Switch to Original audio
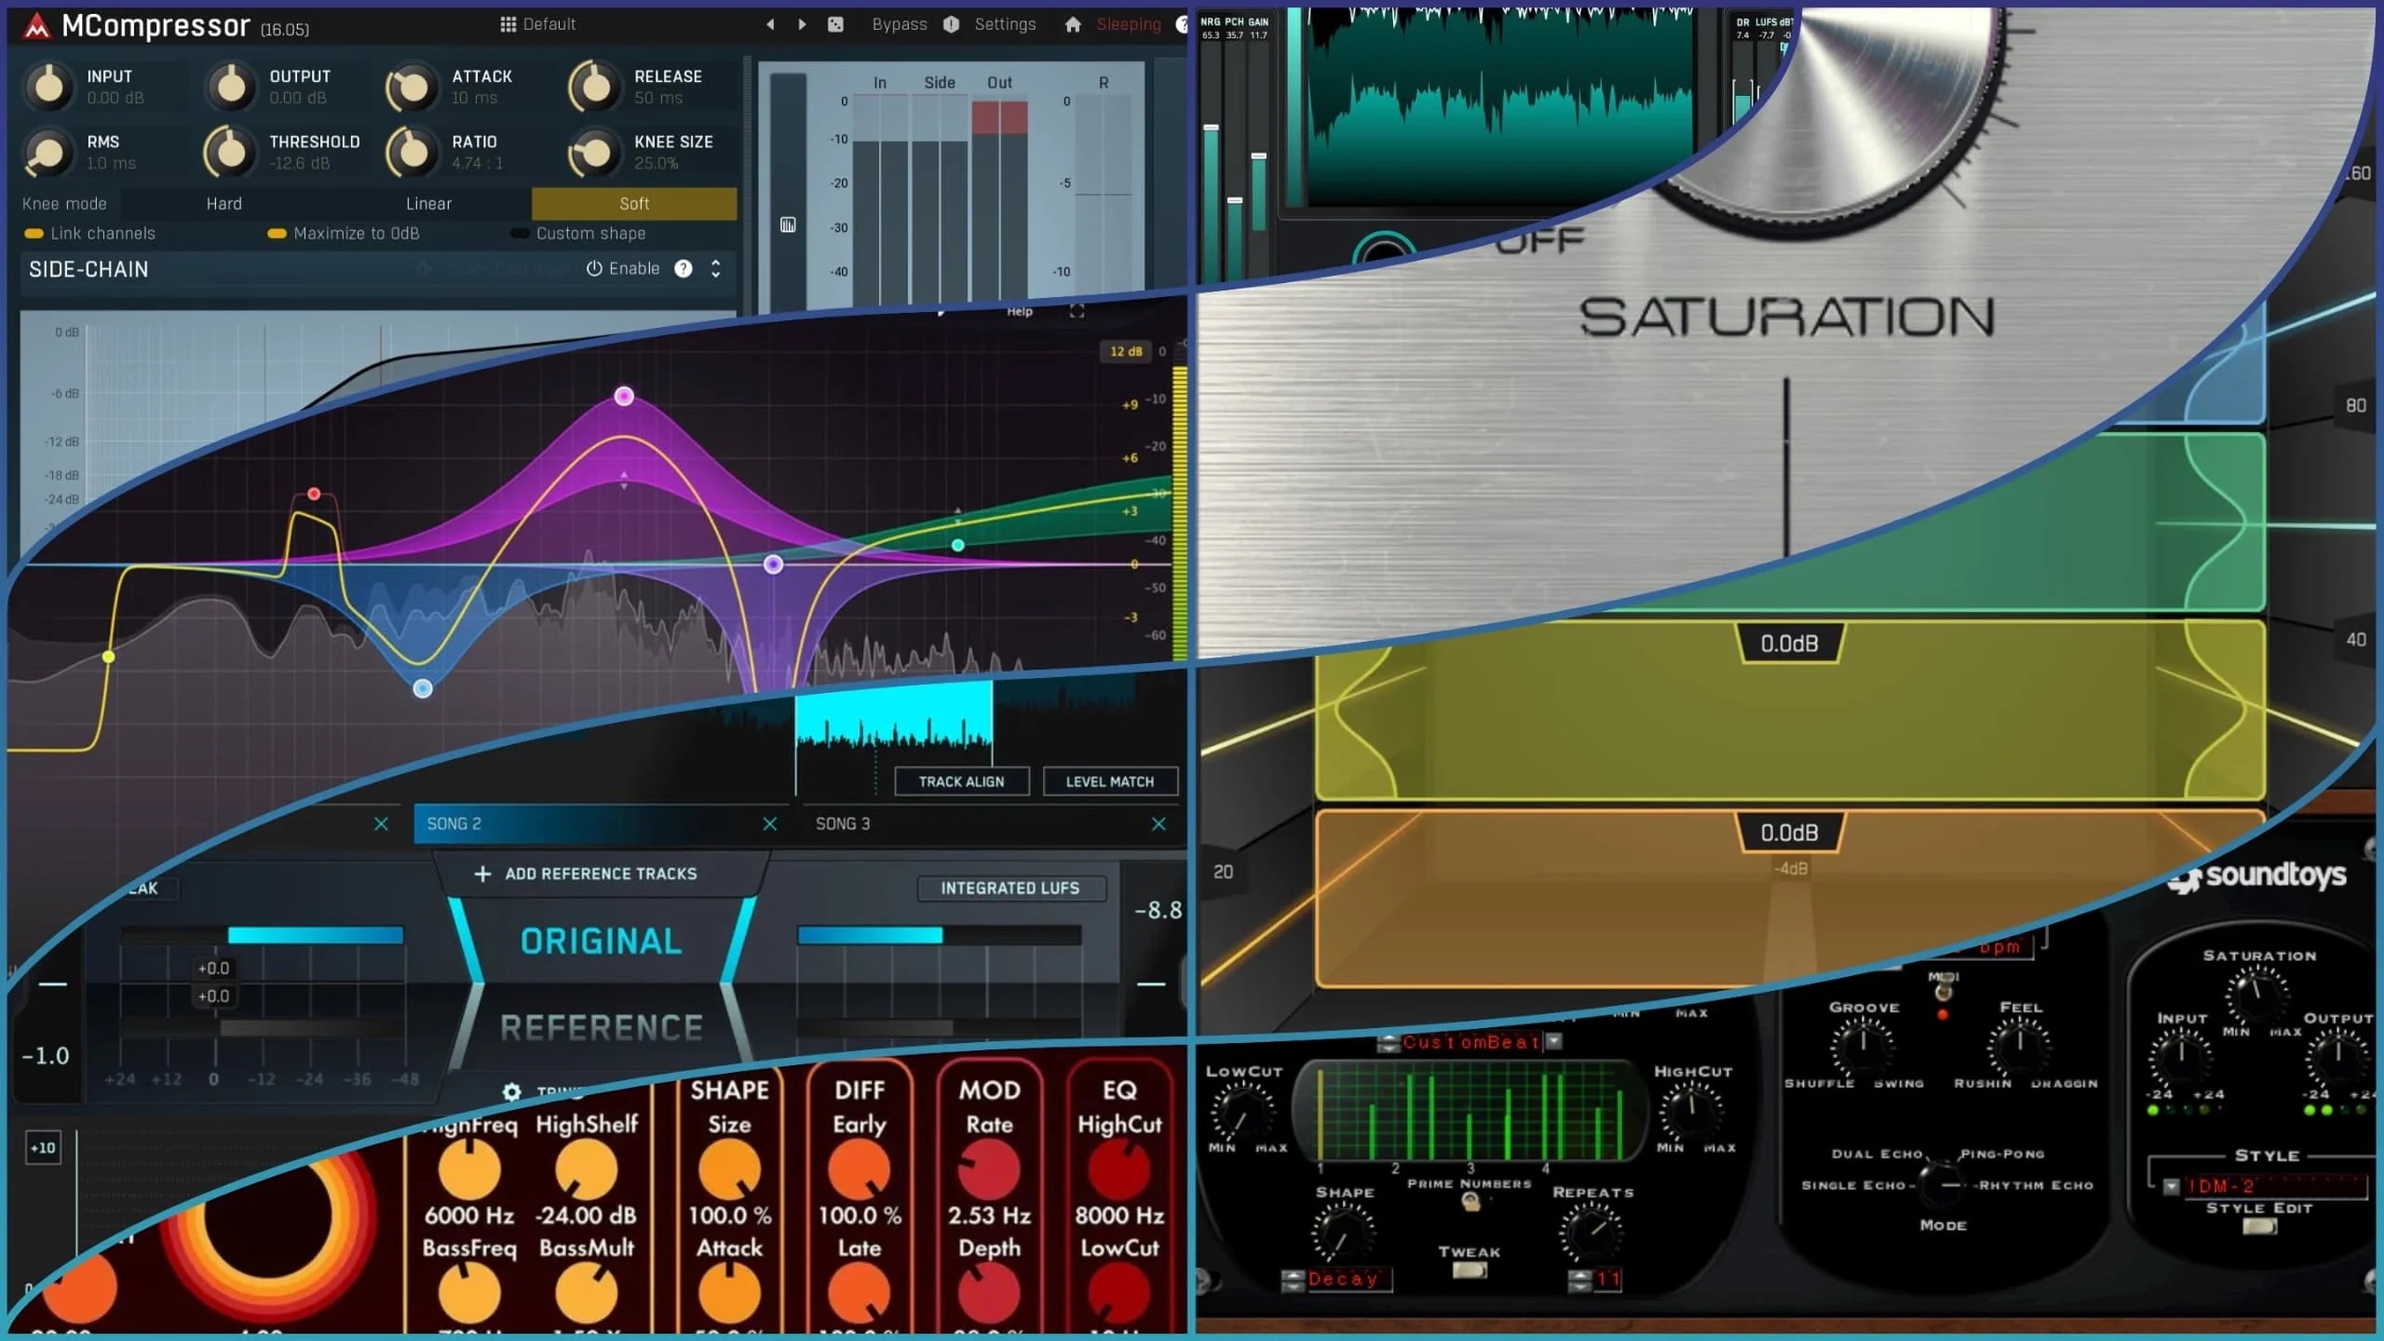The height and width of the screenshot is (1341, 2384). point(602,941)
